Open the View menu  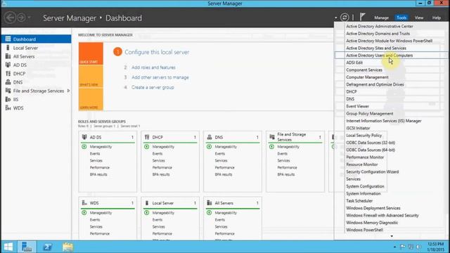tap(419, 18)
